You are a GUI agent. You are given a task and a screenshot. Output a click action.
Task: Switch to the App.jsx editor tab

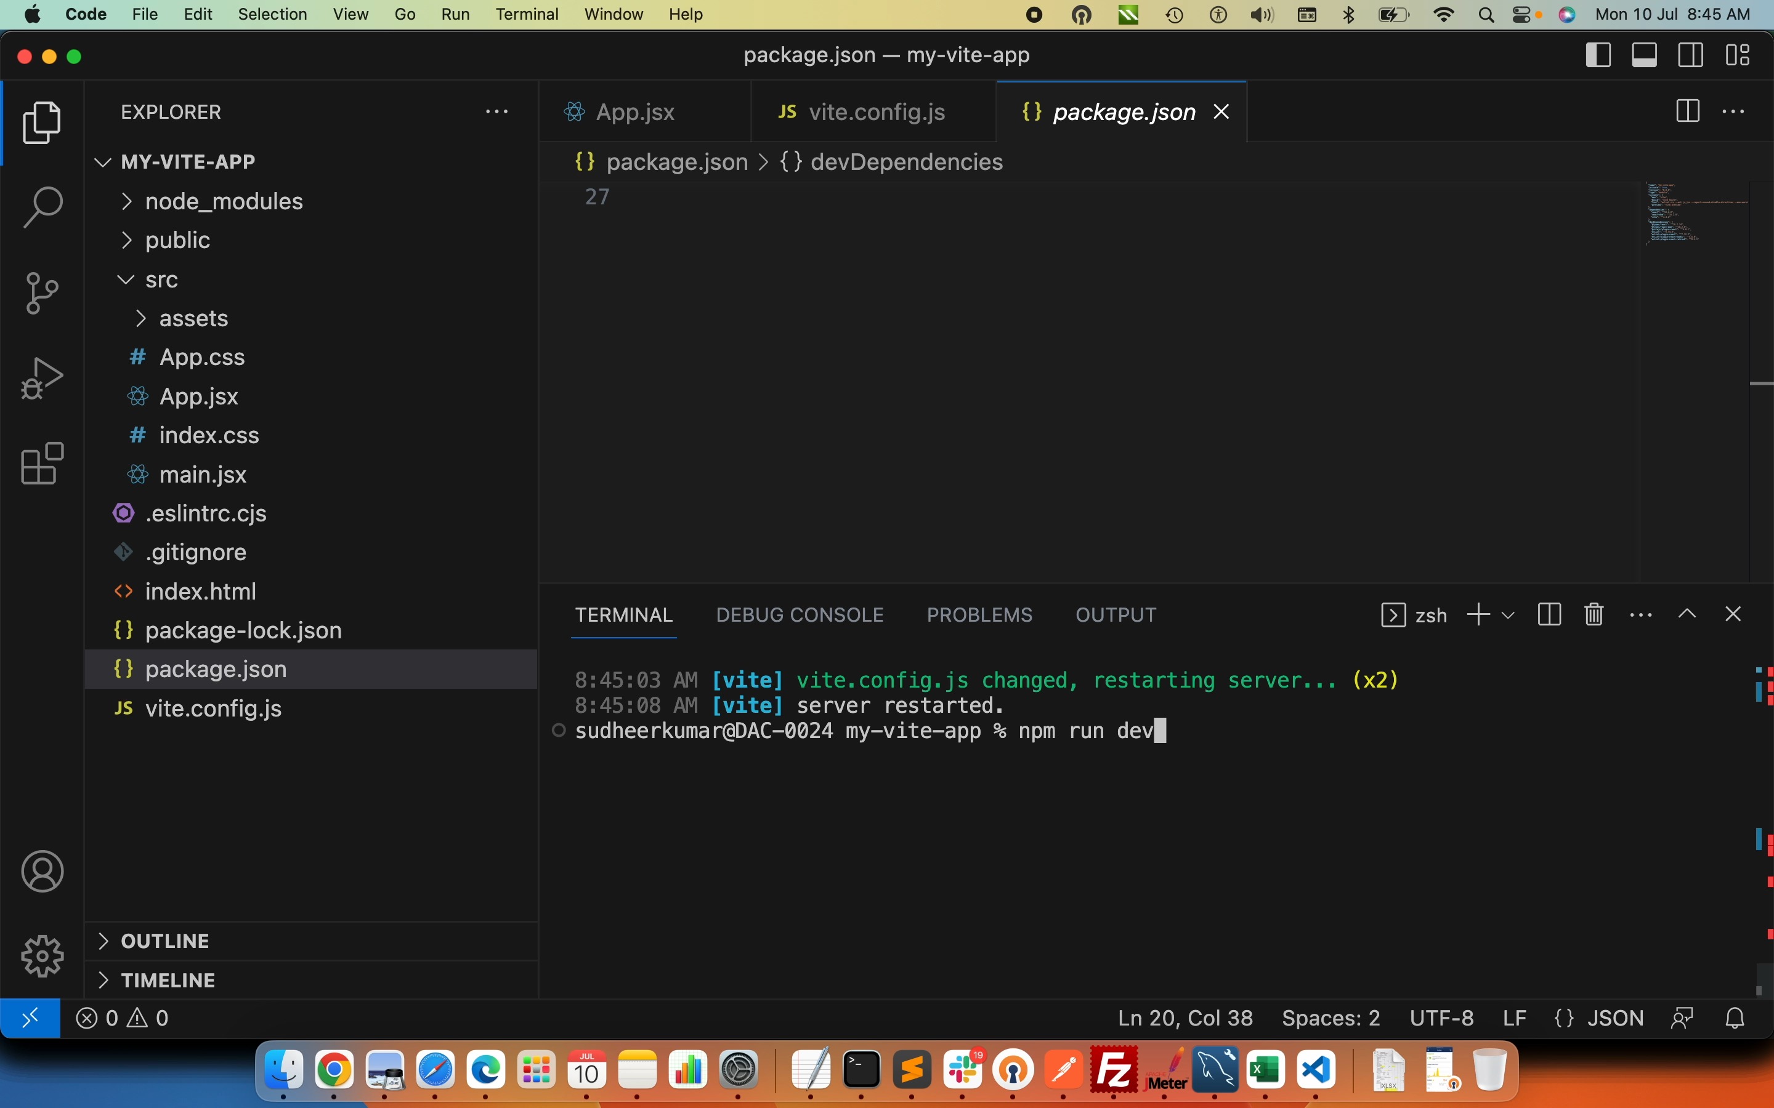tap(645, 111)
